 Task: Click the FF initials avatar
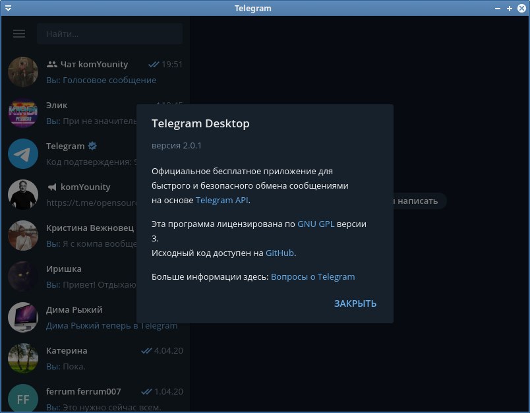pos(23,398)
